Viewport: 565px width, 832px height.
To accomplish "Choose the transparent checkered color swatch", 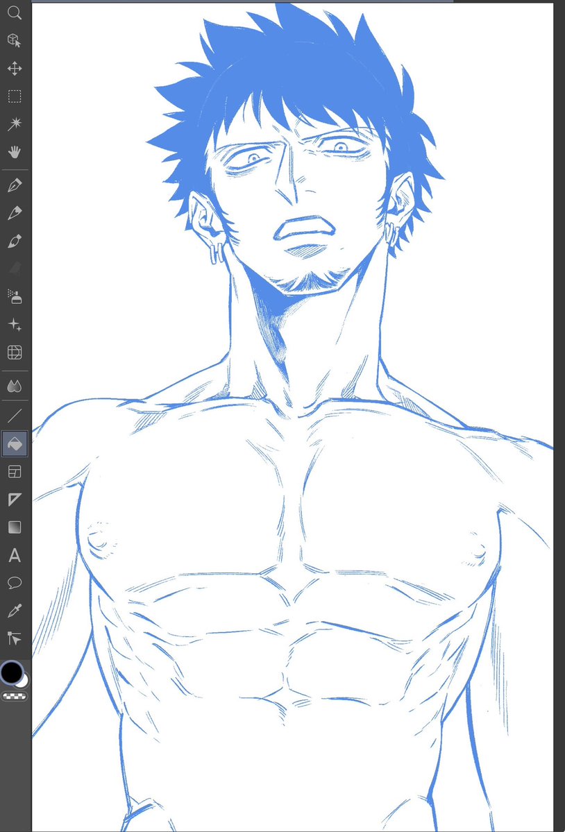I will (x=15, y=696).
